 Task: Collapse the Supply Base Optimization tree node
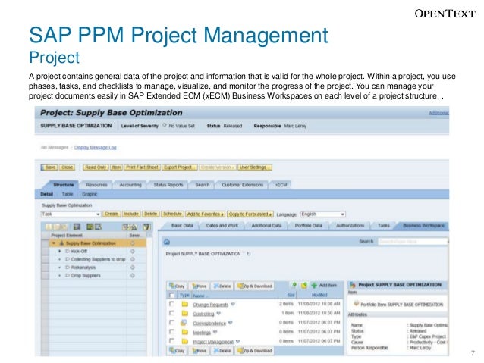tap(54, 243)
